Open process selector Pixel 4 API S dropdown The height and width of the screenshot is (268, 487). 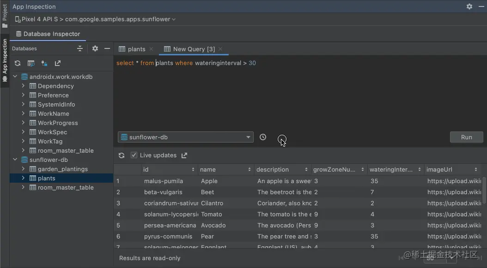pyautogui.click(x=95, y=19)
